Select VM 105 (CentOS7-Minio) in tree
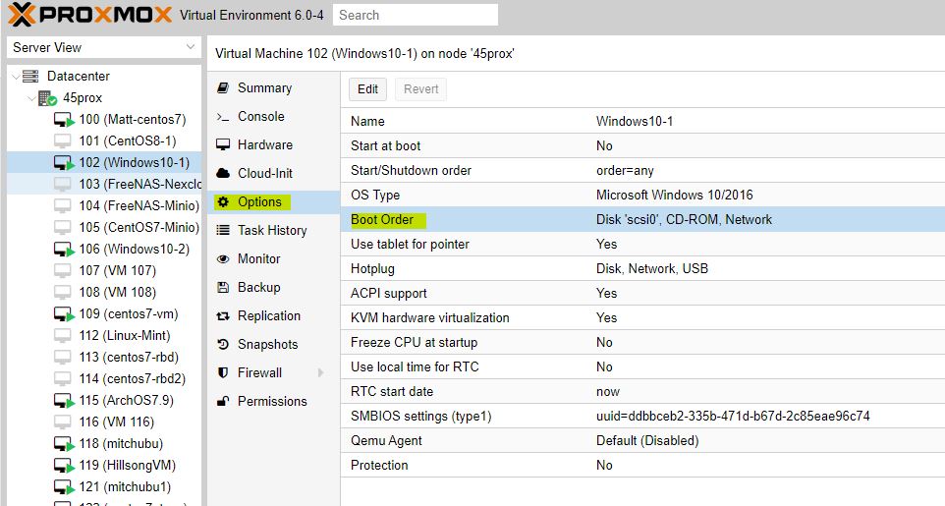Screen dimensions: 945x506 click(104, 227)
